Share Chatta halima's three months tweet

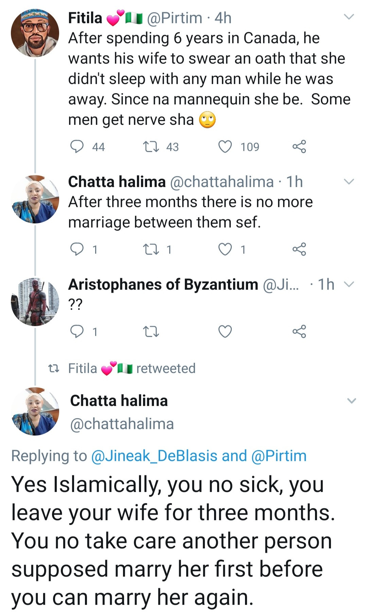click(x=299, y=249)
